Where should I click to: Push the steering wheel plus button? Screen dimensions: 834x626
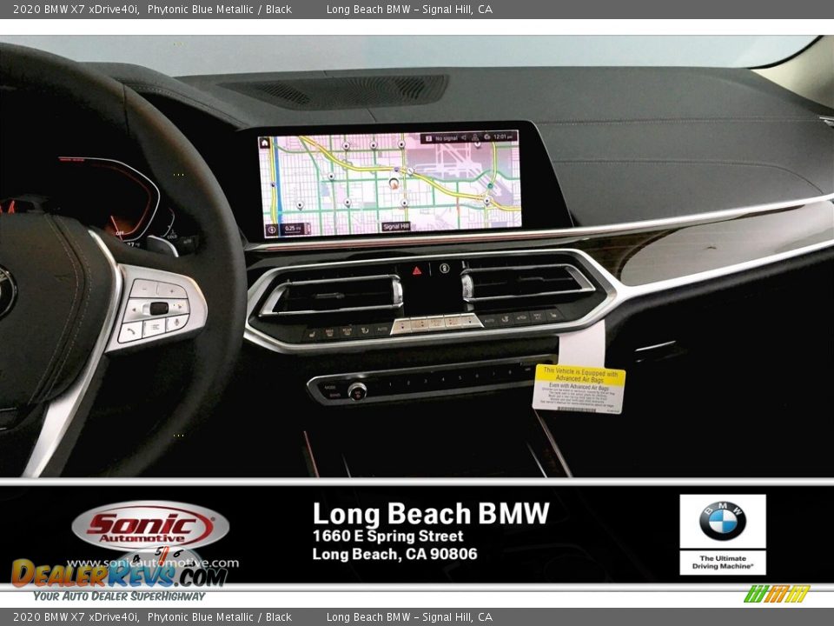[172, 291]
